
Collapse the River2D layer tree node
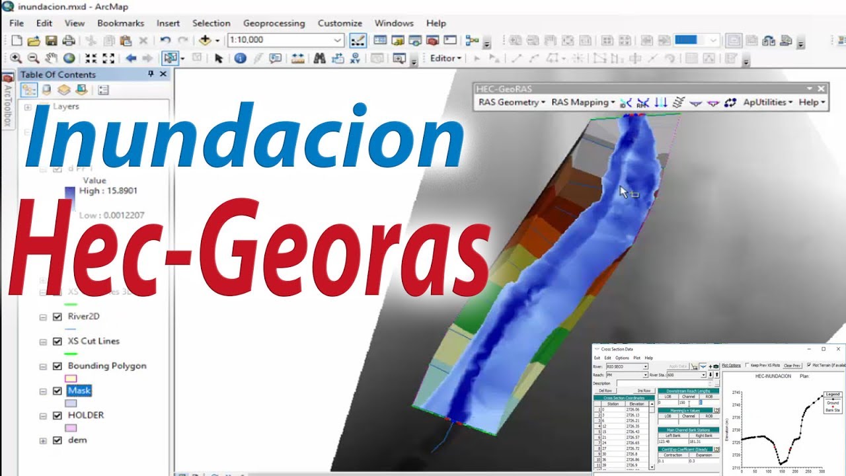pyautogui.click(x=43, y=317)
